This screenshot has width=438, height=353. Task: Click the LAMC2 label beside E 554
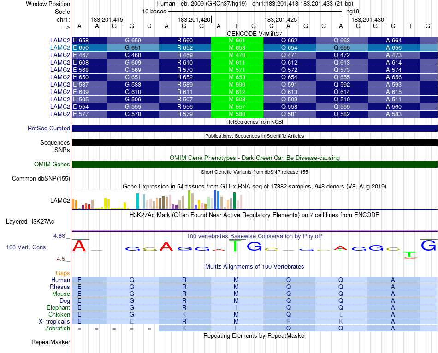(x=60, y=106)
